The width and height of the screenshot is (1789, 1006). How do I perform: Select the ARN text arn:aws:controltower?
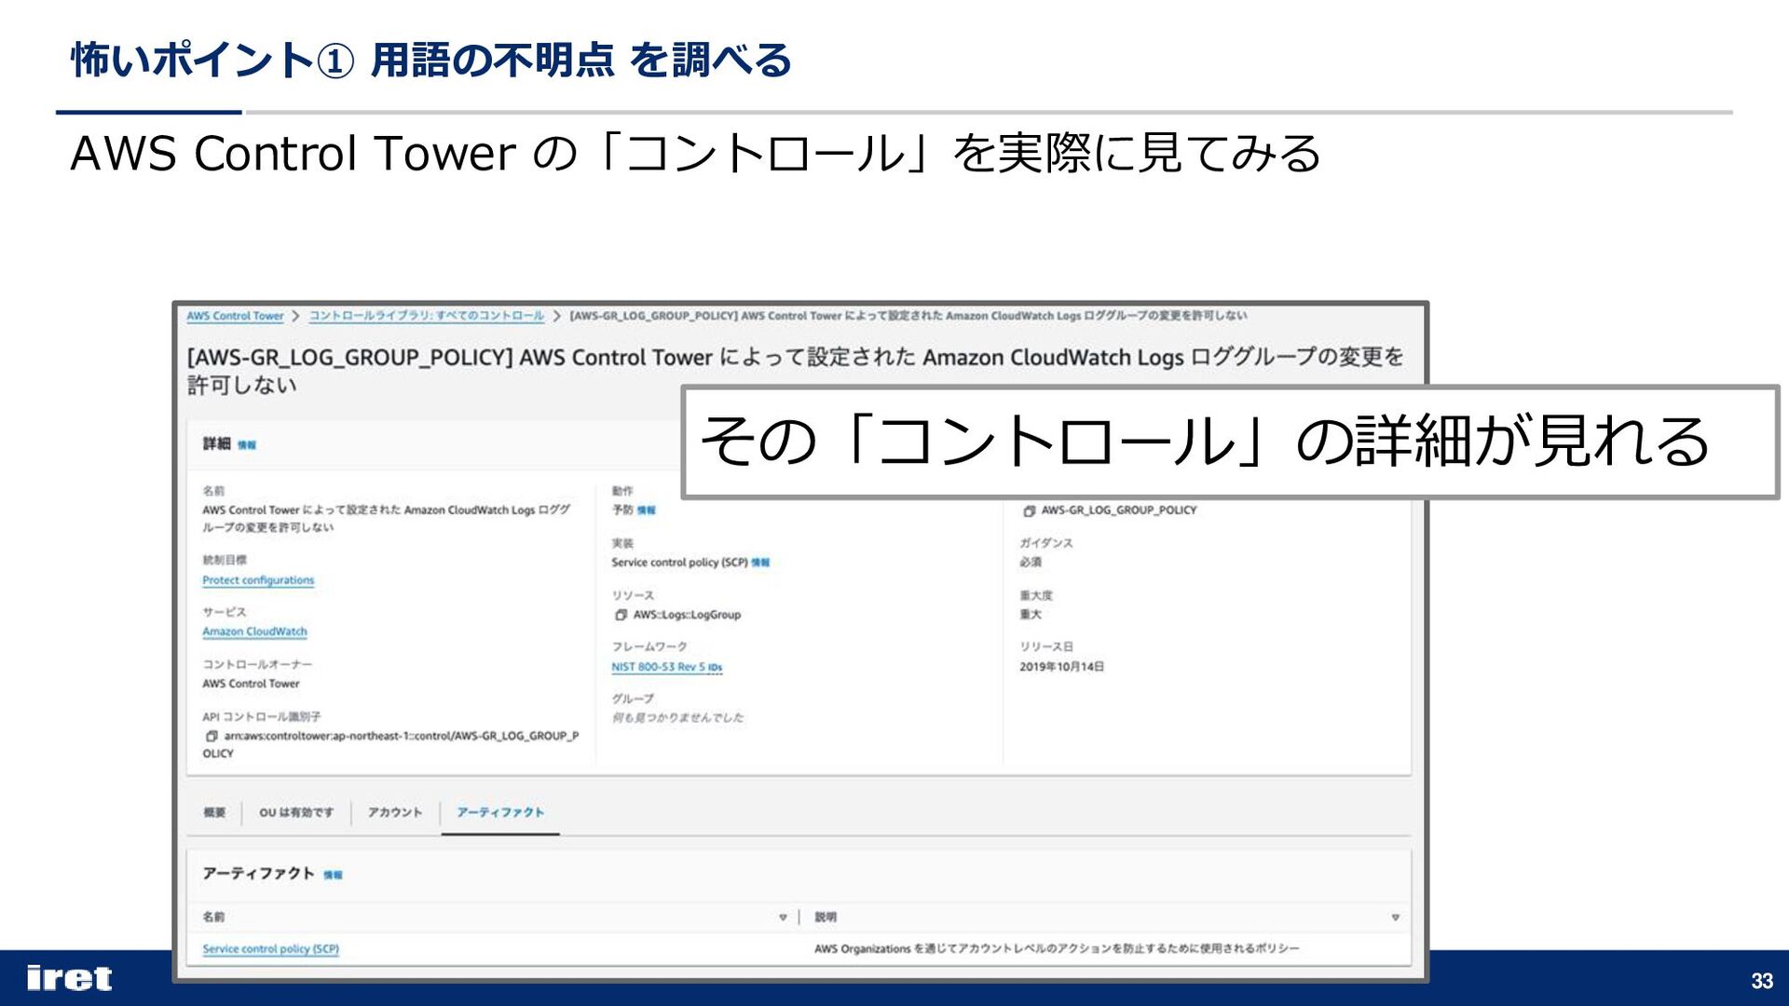392,744
